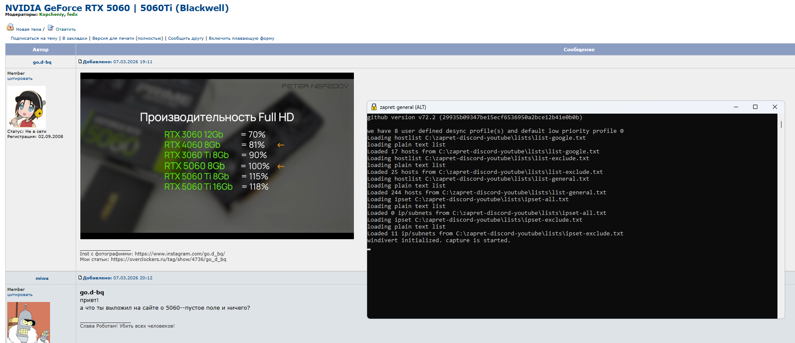Click console line Loaded 17 hosts

coord(483,152)
